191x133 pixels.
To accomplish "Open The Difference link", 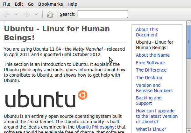I will (151, 70).
